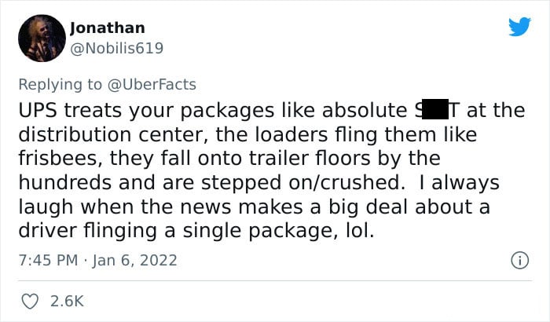Click the Jan 6, 2022 date

[134, 261]
